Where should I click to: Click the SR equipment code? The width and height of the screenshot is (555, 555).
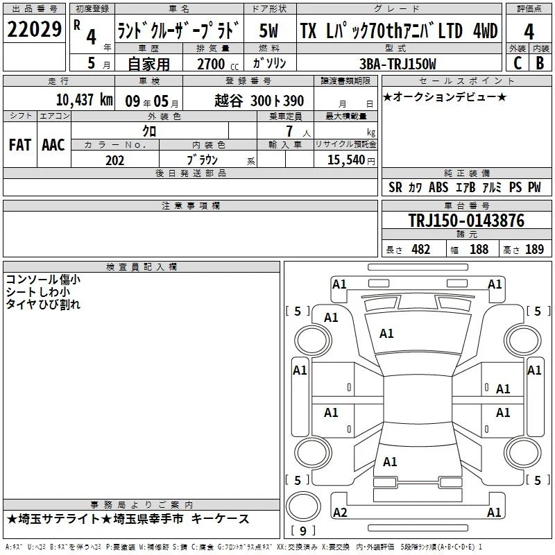coord(395,187)
